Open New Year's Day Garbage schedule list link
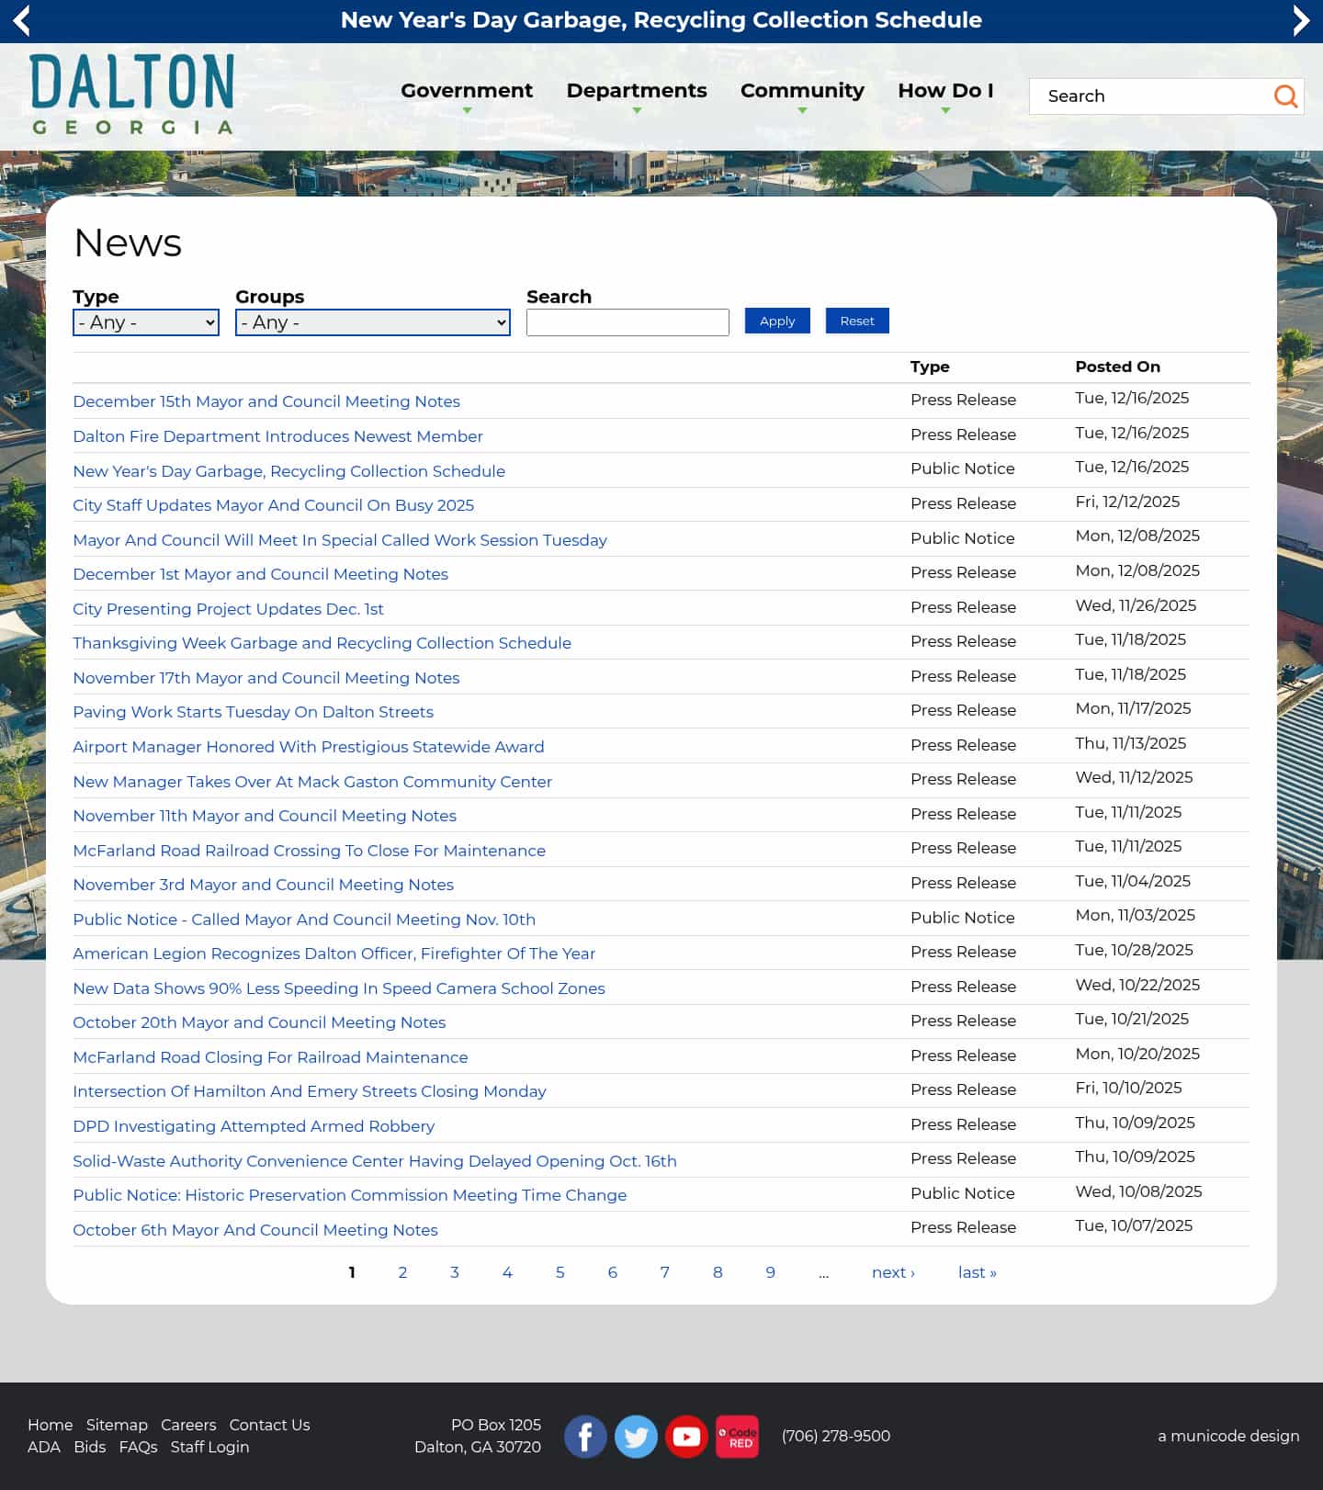Image resolution: width=1323 pixels, height=1490 pixels. [x=288, y=471]
